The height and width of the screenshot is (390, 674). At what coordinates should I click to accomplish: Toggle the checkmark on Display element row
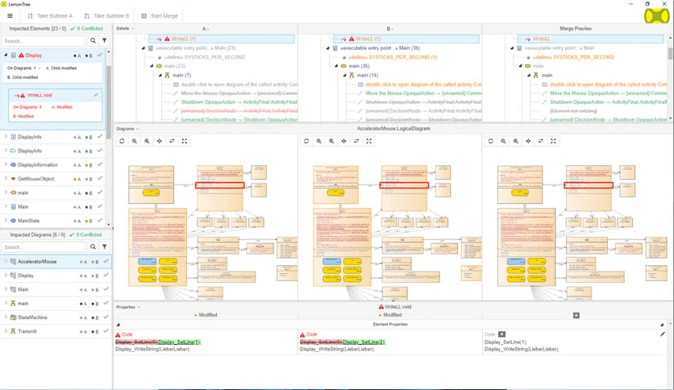[100, 55]
